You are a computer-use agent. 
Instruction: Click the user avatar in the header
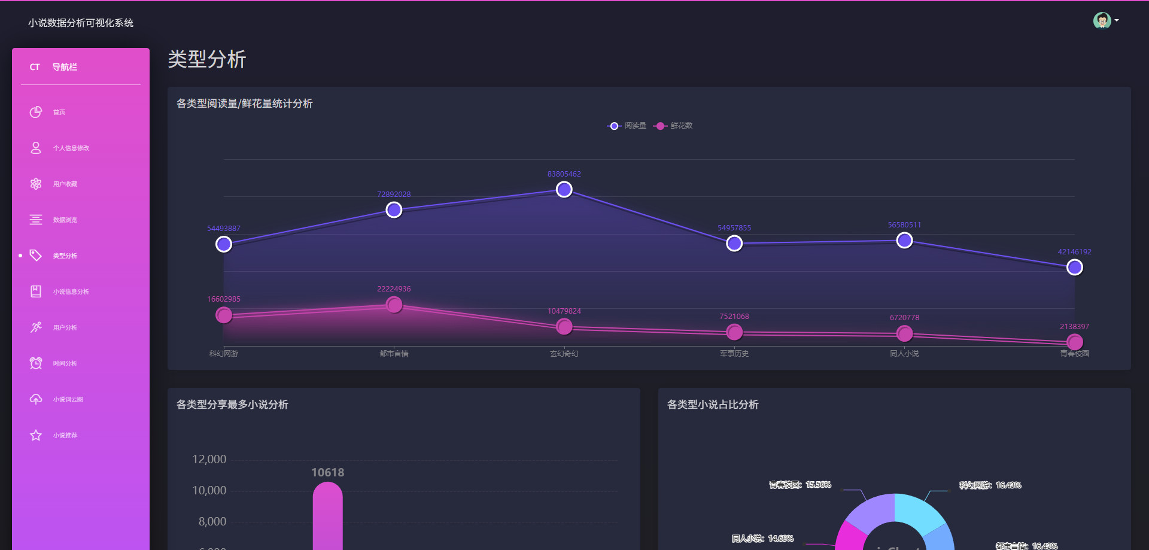(1102, 20)
